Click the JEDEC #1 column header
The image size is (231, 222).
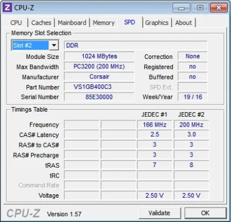(x=154, y=114)
